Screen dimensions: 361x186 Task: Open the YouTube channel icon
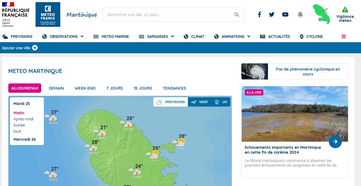coord(285,14)
